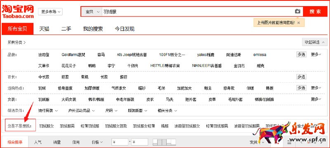
Task: Collapse filters with 收起筛选
Action: click(x=315, y=42)
